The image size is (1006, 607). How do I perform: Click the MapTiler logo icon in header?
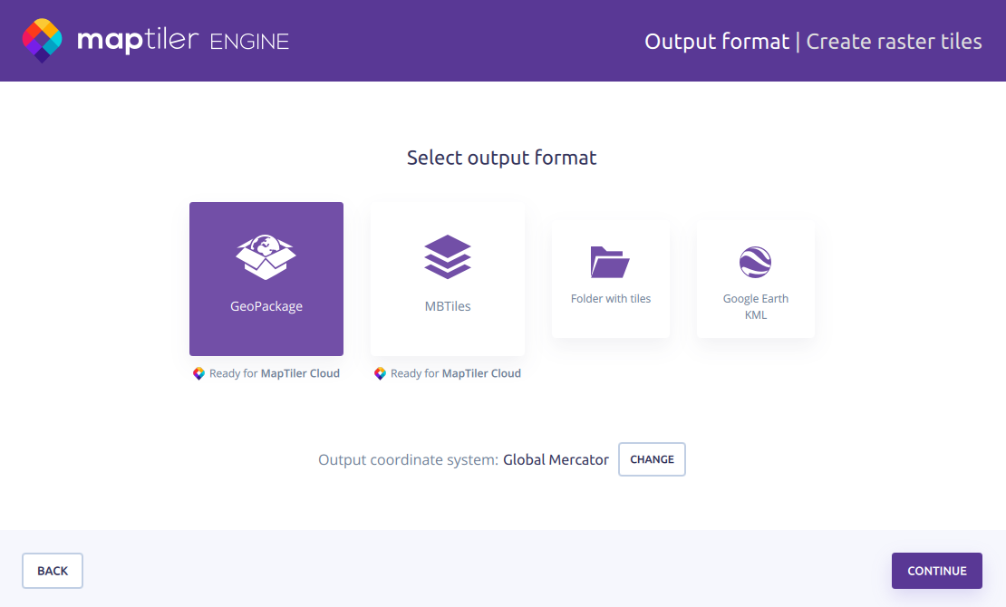[x=43, y=41]
